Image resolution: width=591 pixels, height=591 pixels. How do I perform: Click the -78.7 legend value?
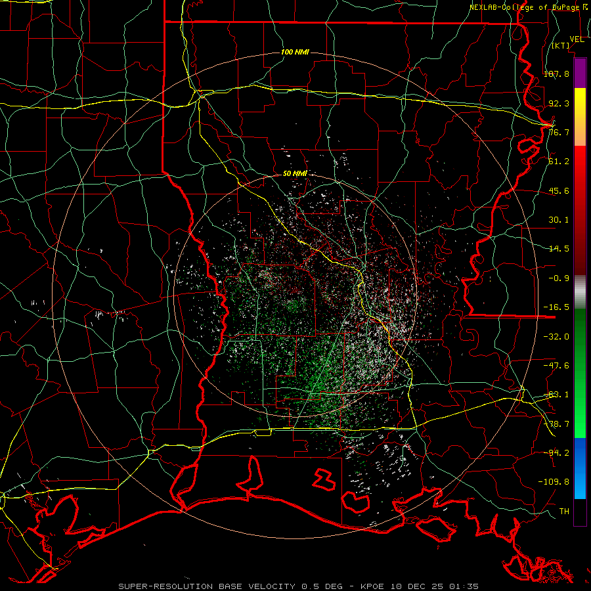point(556,424)
